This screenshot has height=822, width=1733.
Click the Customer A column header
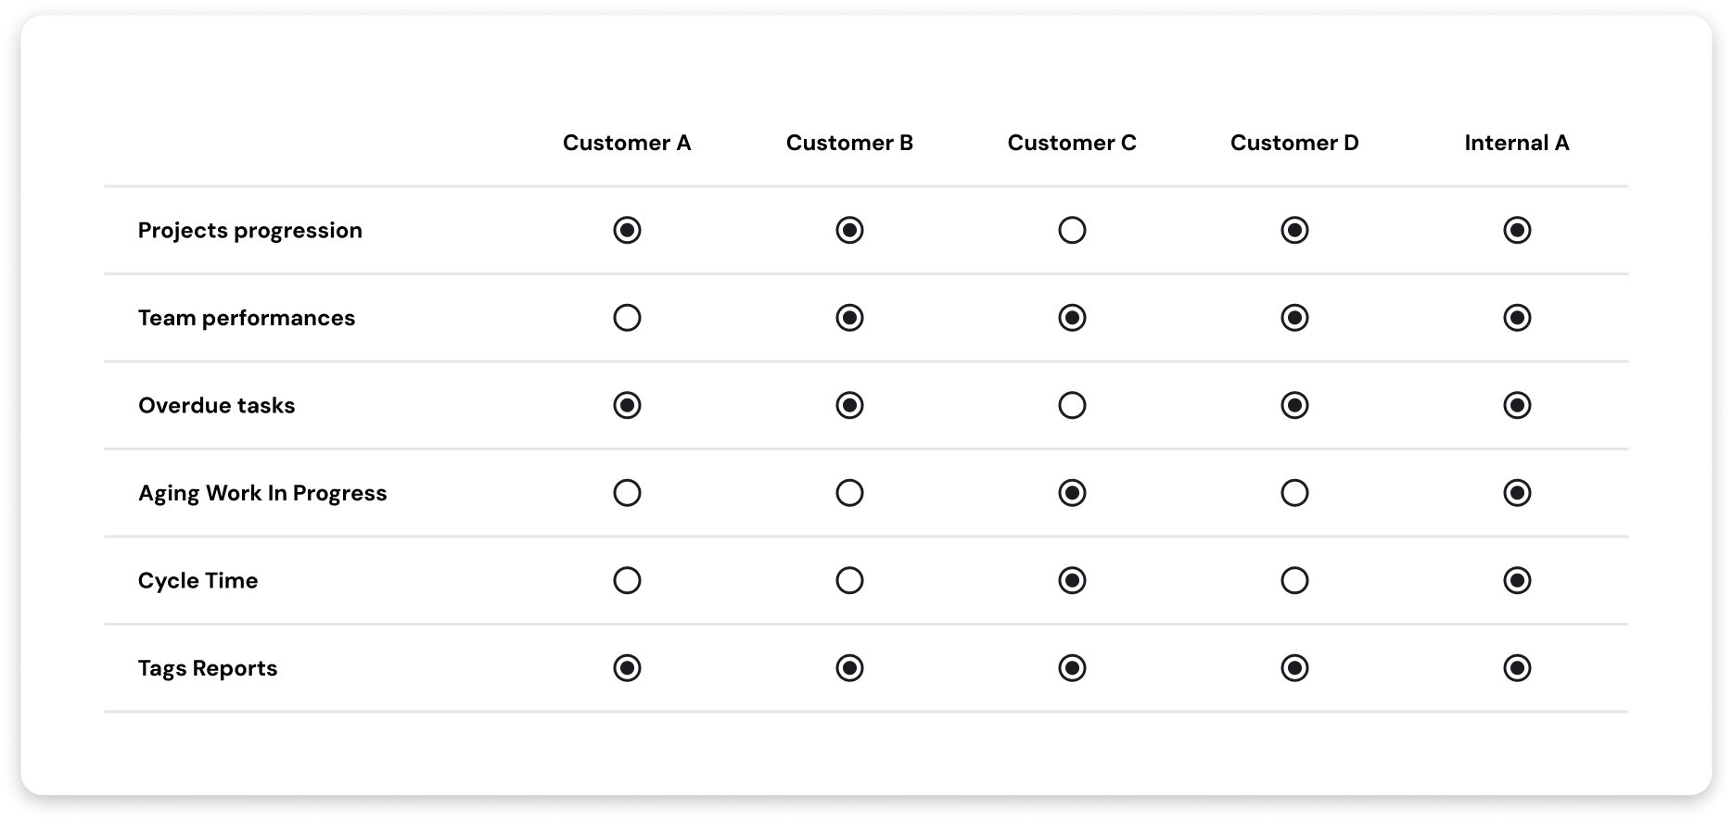tap(627, 143)
